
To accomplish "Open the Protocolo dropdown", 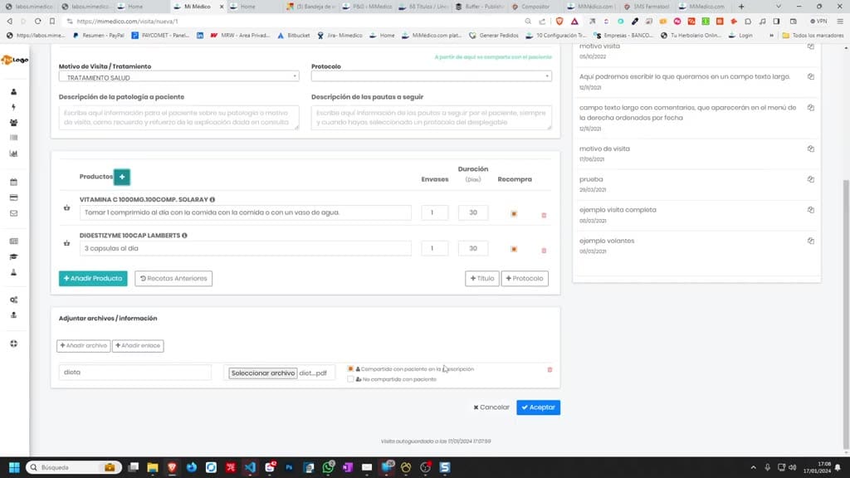I will (432, 76).
